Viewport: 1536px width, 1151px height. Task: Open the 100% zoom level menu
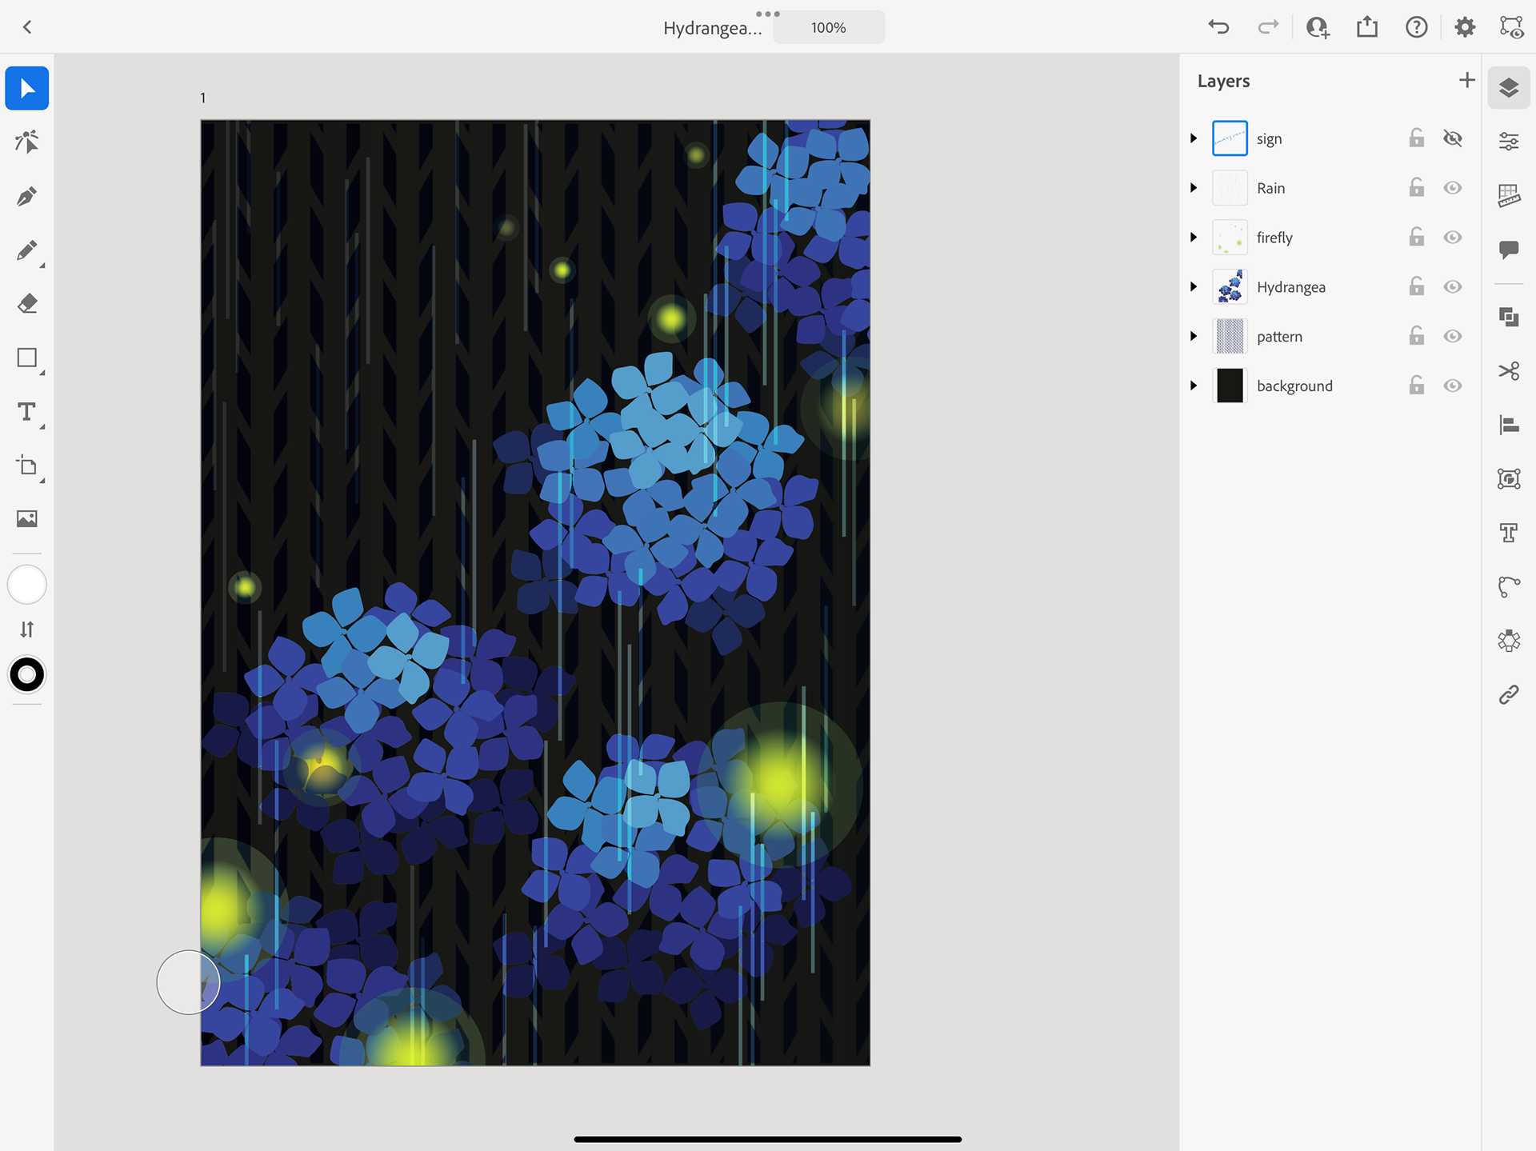(828, 28)
